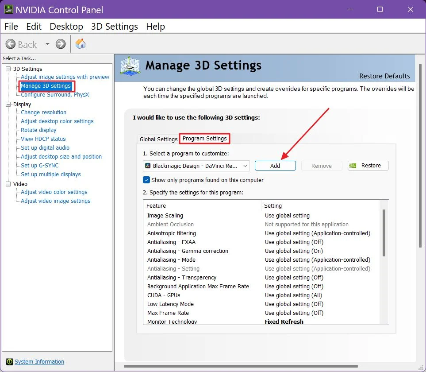
Task: Click the System Information icon
Action: [9, 361]
